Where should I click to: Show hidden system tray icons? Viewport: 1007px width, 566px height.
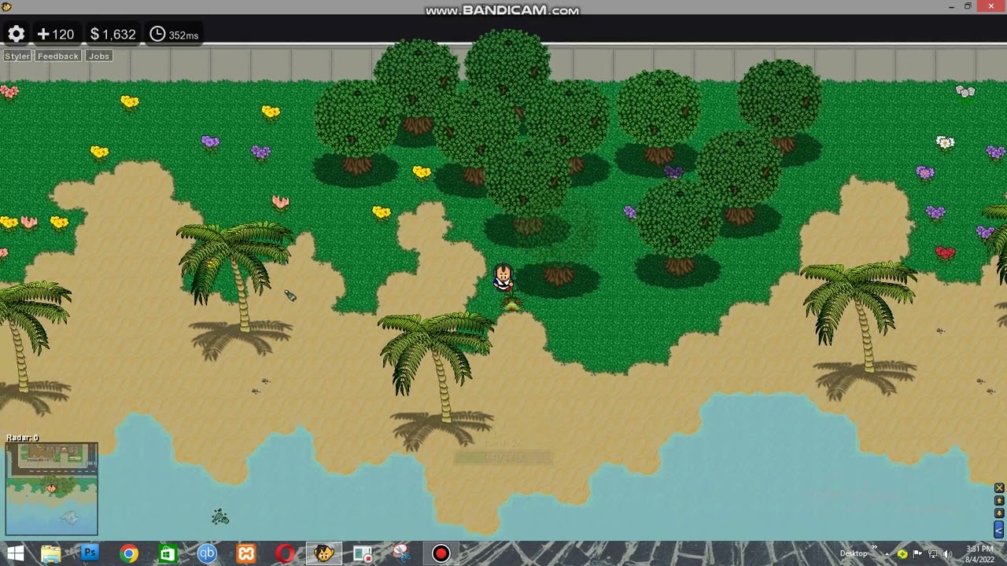887,554
